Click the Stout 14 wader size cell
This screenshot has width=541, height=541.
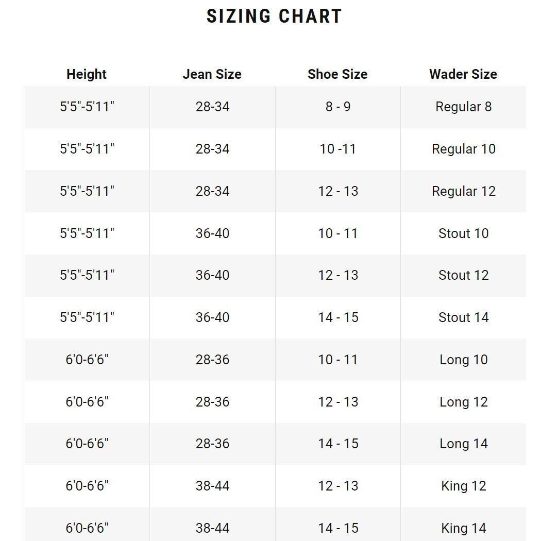click(x=463, y=317)
